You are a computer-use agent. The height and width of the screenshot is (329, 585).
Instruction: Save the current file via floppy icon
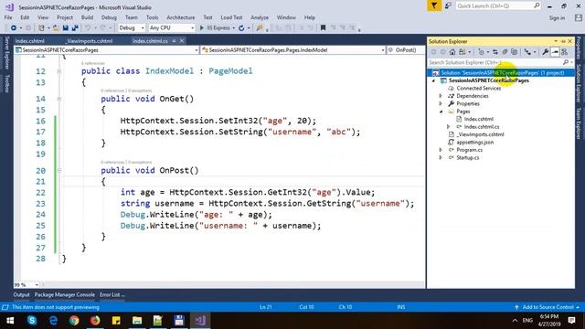point(66,28)
